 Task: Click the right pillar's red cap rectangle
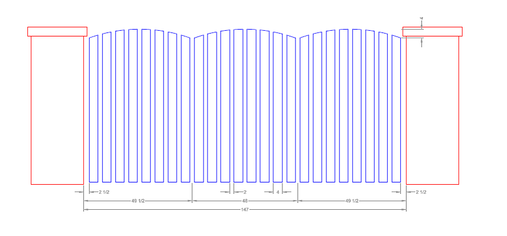(x=432, y=32)
